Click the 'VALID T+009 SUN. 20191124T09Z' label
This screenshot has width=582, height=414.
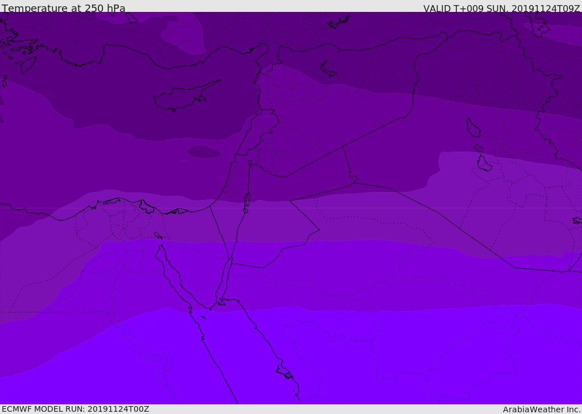[x=501, y=9]
